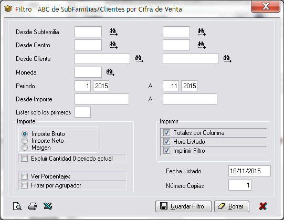Click the Borrar button

[x=232, y=206]
